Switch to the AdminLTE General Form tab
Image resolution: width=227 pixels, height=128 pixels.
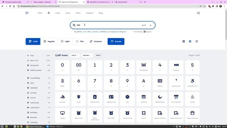click(x=100, y=2)
